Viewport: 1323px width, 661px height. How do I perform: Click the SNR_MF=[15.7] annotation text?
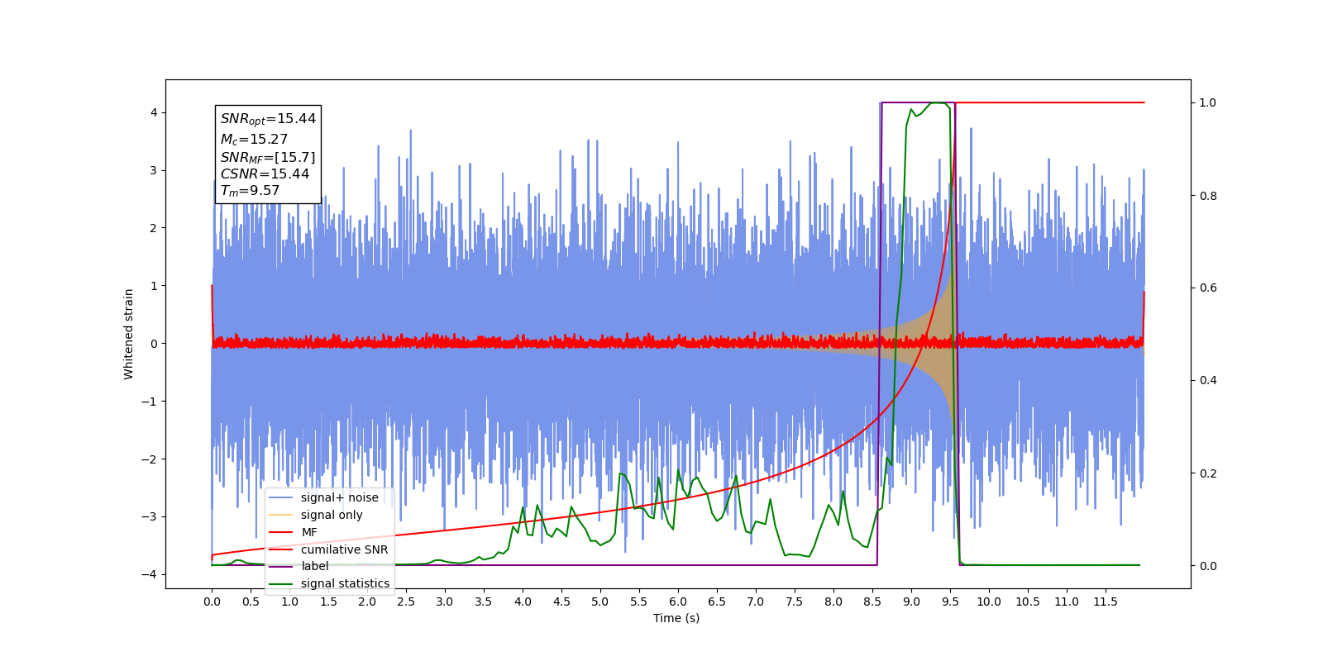point(268,157)
